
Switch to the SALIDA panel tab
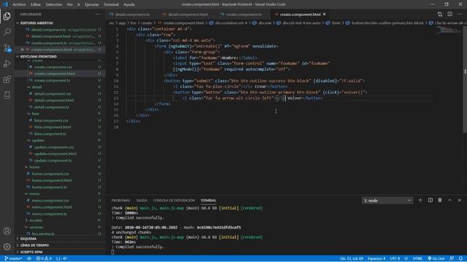(x=142, y=201)
